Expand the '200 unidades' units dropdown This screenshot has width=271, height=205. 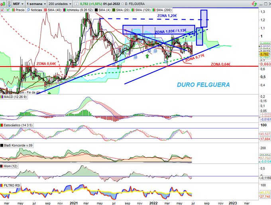[60, 4]
